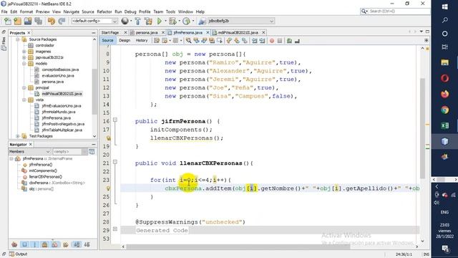Expand the Generated Code fold
This screenshot has width=458, height=258.
click(x=115, y=229)
